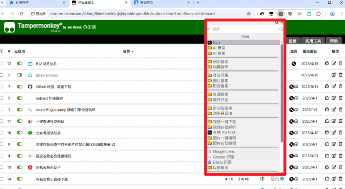Viewport: 345px width, 189px height.
Task: Sort the table by 最后更新 column
Action: coord(310,52)
